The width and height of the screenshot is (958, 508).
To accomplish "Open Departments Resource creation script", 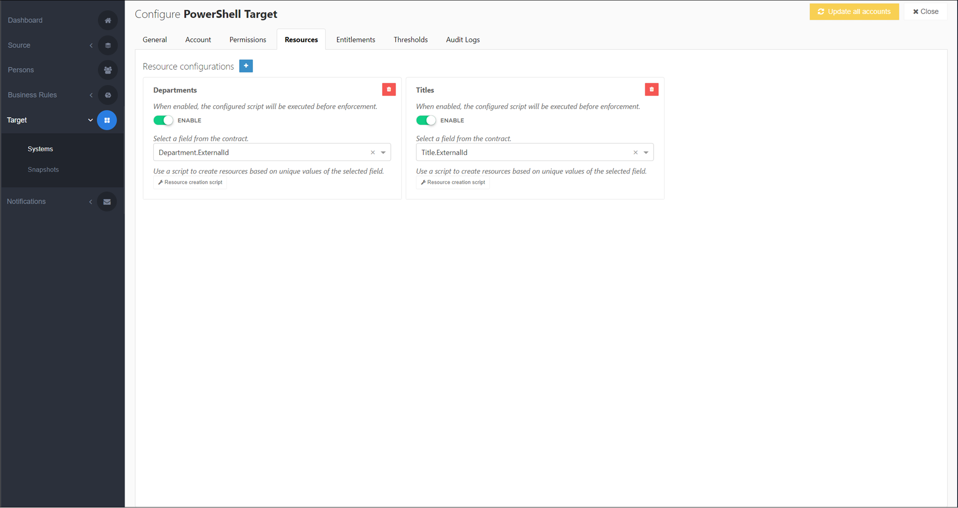I will coord(190,182).
